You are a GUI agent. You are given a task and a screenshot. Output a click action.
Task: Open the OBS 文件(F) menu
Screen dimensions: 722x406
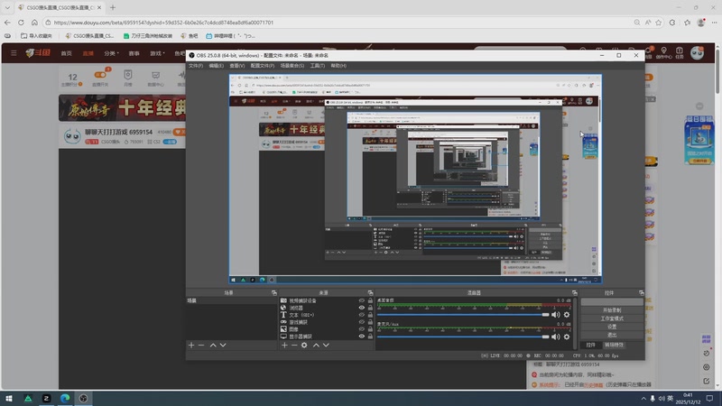[x=196, y=66]
